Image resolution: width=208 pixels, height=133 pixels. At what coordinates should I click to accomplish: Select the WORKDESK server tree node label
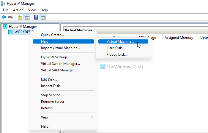[24, 32]
